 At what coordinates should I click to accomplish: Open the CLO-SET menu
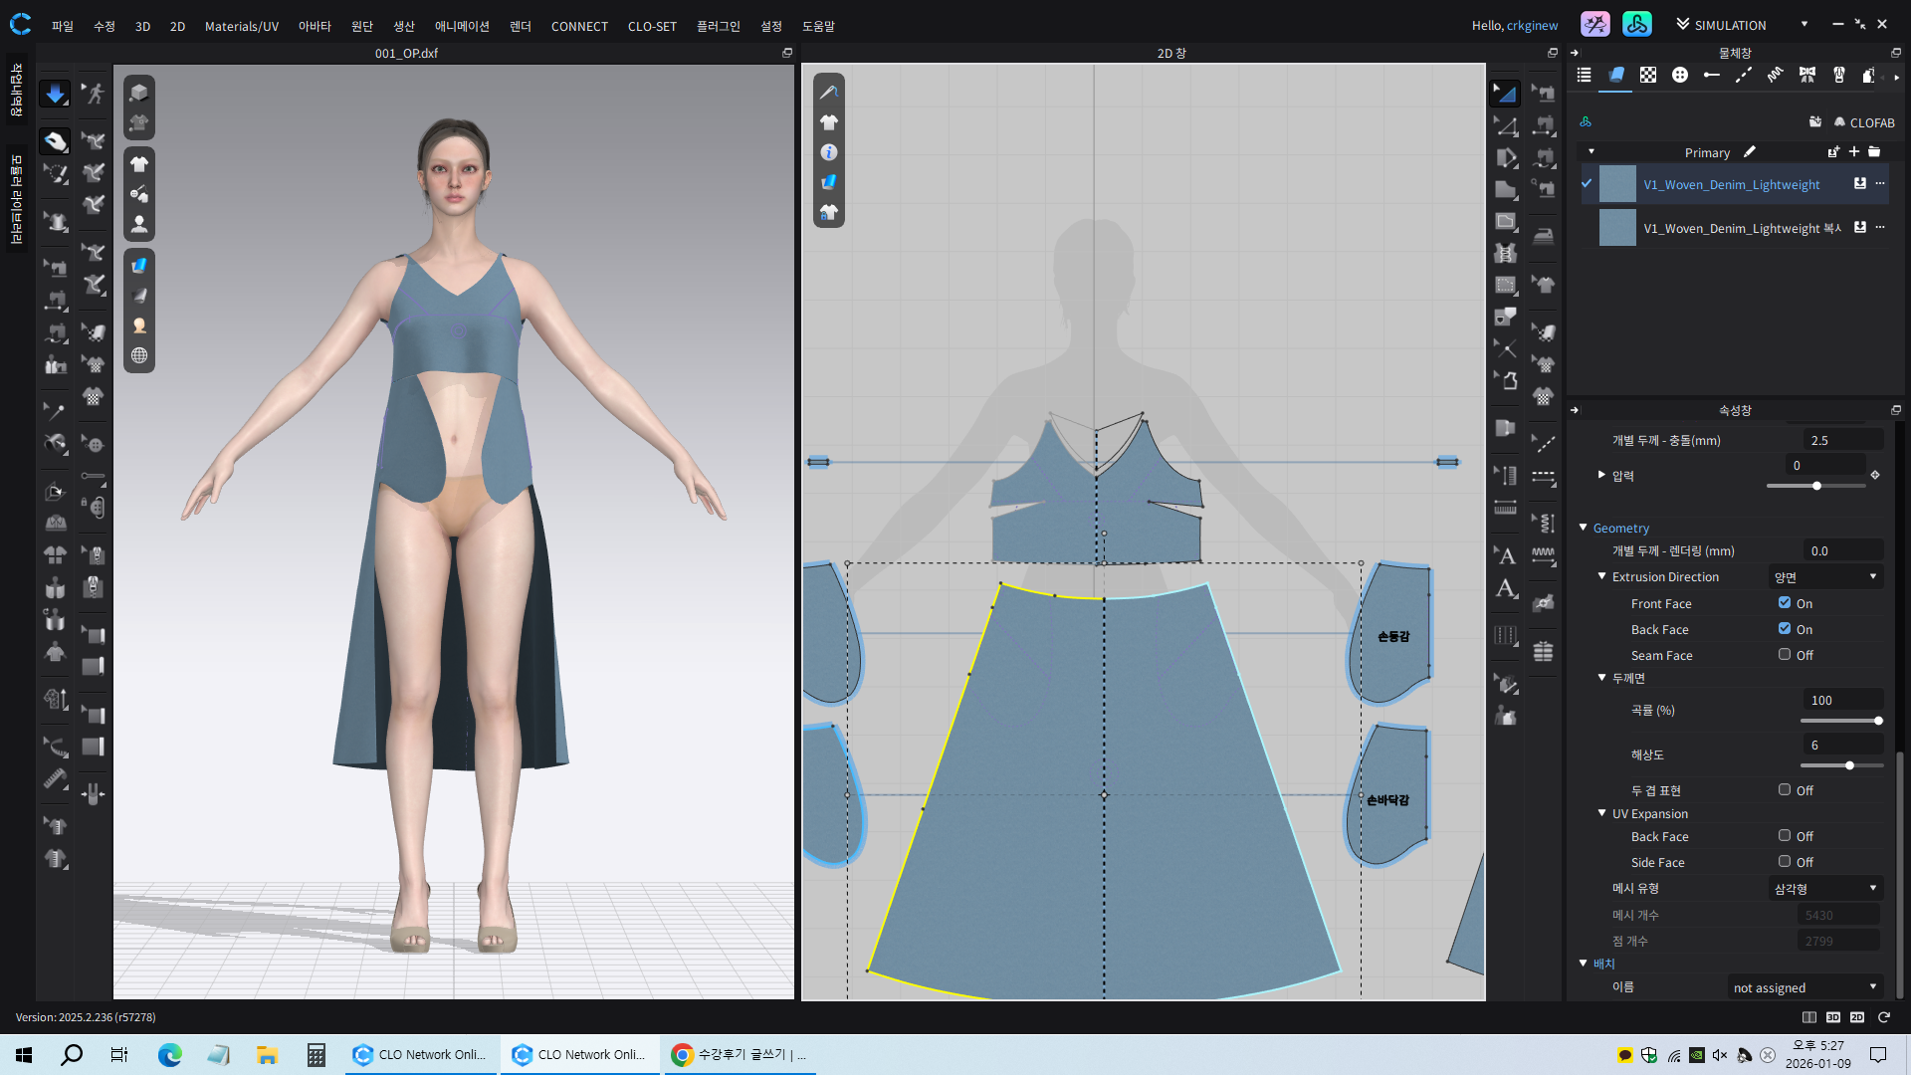coord(652,26)
